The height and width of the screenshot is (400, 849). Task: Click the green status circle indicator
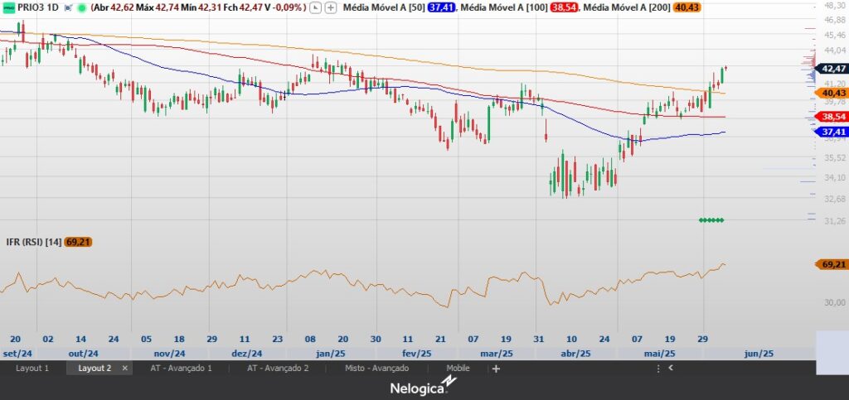81,7
